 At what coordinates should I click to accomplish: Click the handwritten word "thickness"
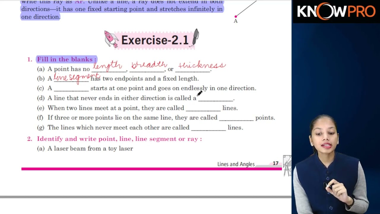pos(202,65)
